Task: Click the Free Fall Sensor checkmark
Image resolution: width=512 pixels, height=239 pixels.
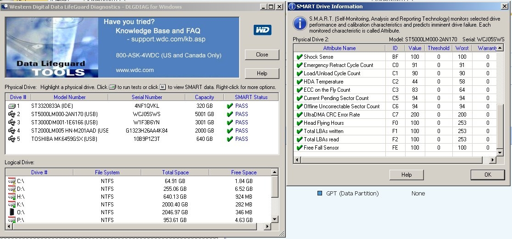Action: click(x=300, y=148)
